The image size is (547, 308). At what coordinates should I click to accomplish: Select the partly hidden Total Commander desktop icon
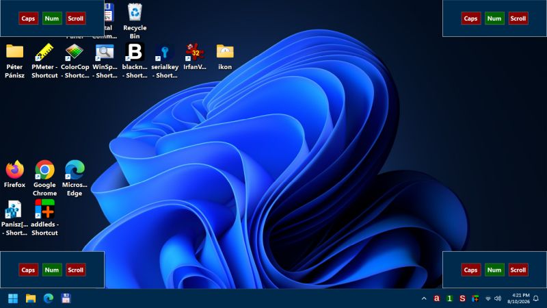(x=109, y=21)
